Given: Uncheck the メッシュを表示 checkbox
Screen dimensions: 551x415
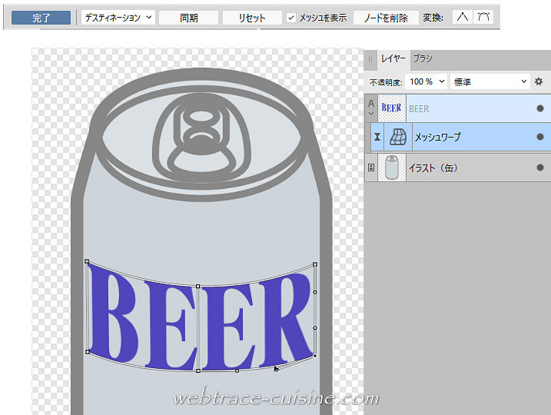Looking at the screenshot, I should [291, 18].
